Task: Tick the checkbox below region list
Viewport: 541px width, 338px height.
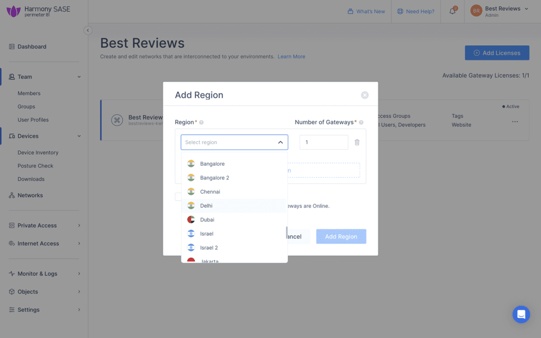Action: (x=178, y=197)
